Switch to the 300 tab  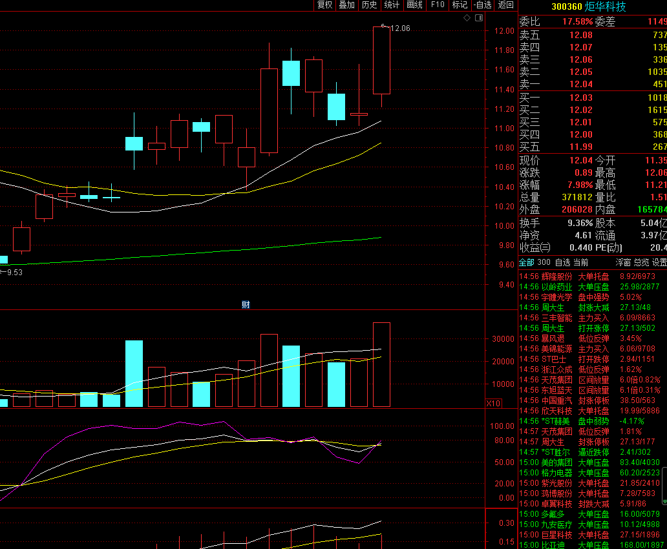[544, 262]
